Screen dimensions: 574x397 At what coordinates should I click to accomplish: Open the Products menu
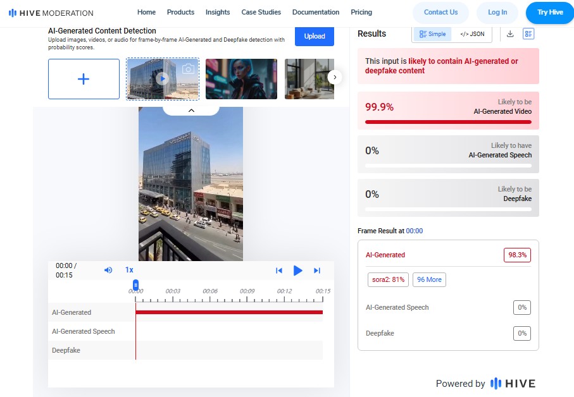click(180, 12)
